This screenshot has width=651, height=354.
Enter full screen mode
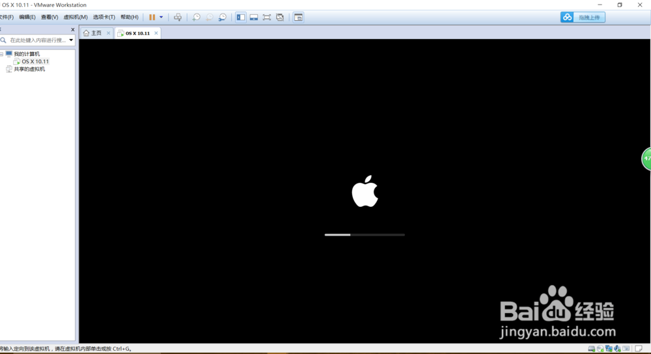click(267, 17)
